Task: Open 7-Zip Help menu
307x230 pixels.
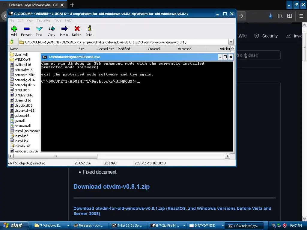Action: coord(68,20)
